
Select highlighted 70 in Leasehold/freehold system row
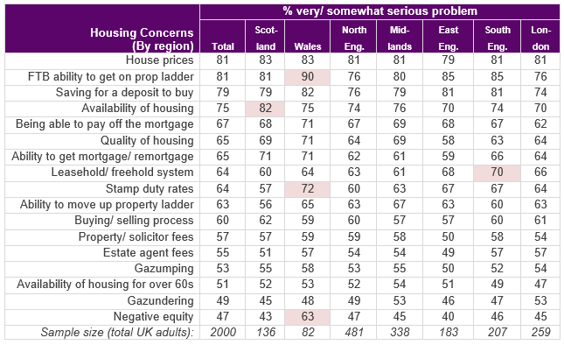click(497, 172)
